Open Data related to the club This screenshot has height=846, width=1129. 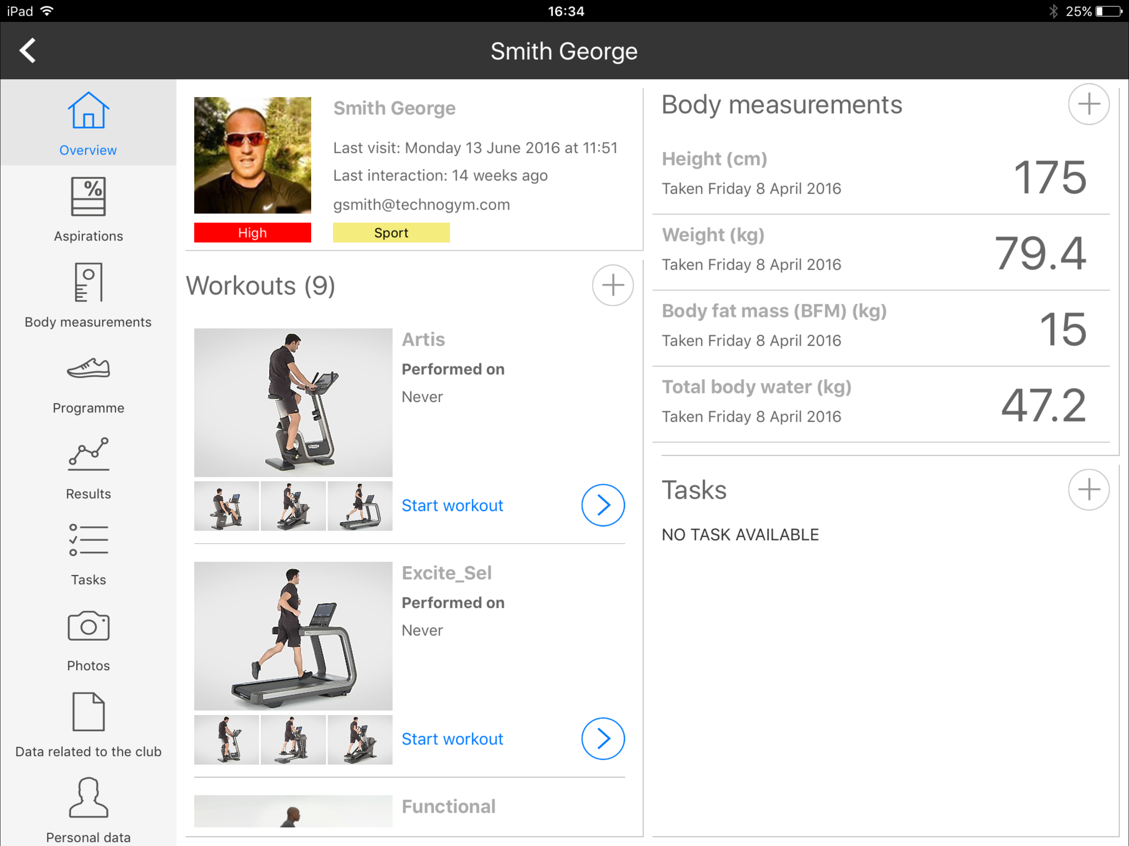88,724
